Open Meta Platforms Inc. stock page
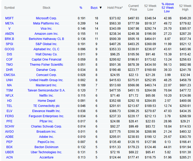 pyautogui.click(x=46, y=23)
